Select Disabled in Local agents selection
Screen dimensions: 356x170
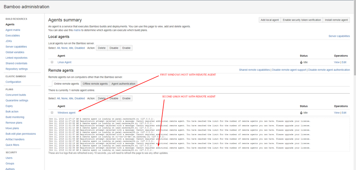pos(80,48)
